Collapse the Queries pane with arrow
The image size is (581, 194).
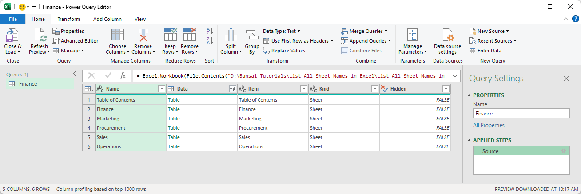pyautogui.click(x=75, y=74)
